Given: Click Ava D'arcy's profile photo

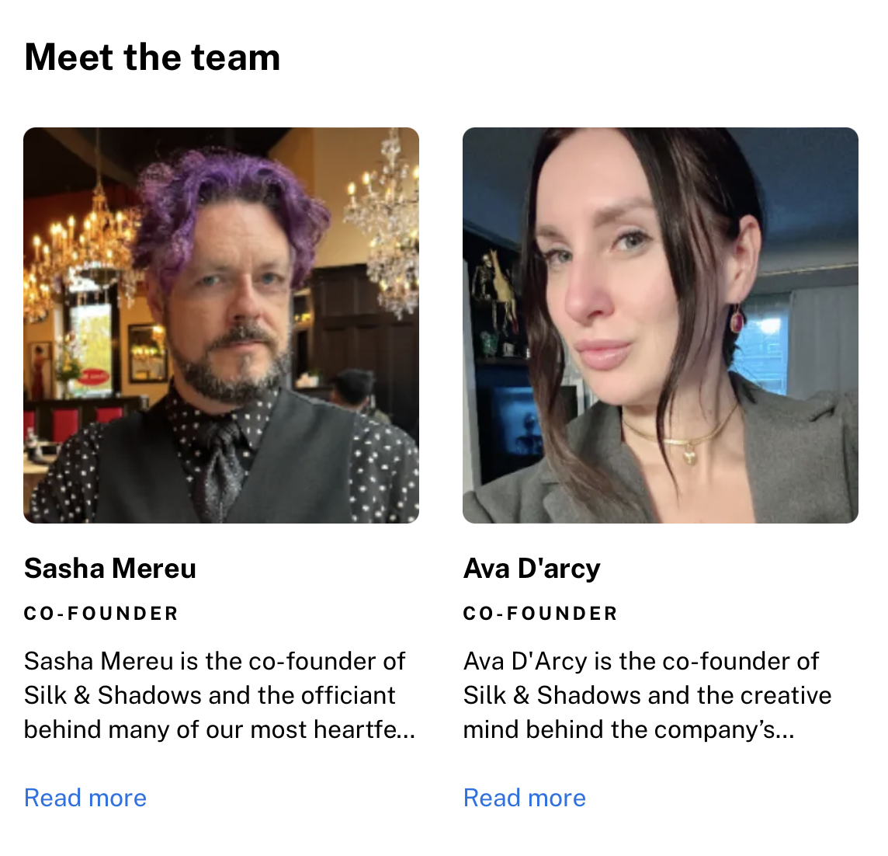Looking at the screenshot, I should pos(661,325).
